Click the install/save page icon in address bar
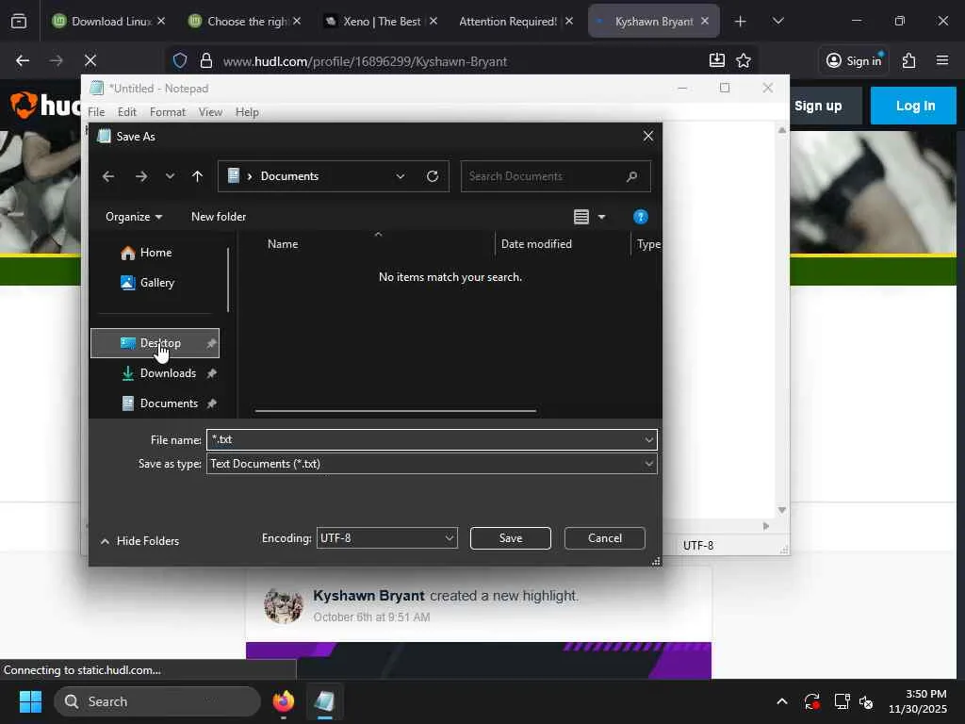Image resolution: width=965 pixels, height=724 pixels. tap(716, 60)
